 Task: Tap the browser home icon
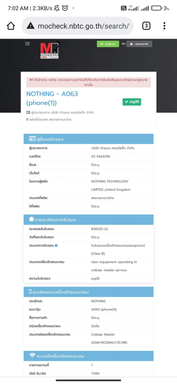pyautogui.click(x=11, y=26)
